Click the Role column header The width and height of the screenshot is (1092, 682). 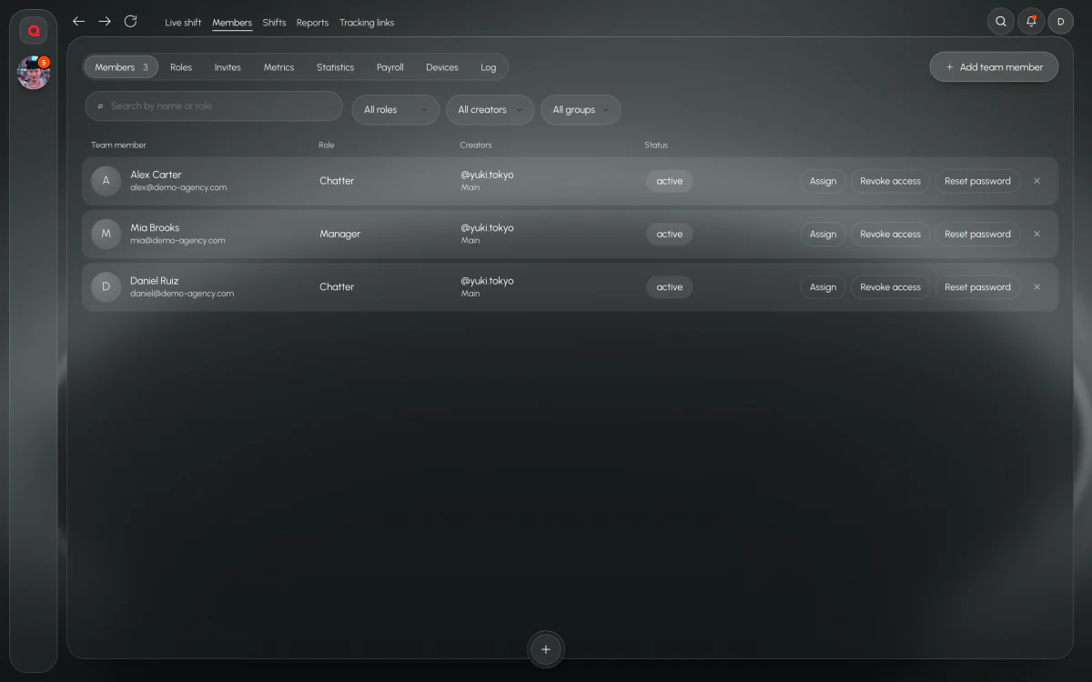(x=327, y=145)
